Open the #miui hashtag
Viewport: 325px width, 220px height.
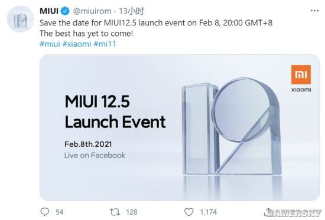[x=50, y=44]
